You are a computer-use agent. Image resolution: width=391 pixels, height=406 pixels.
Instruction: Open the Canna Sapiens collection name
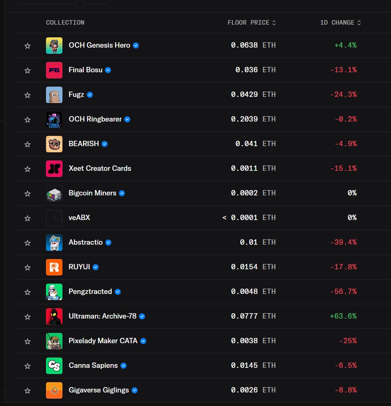93,365
